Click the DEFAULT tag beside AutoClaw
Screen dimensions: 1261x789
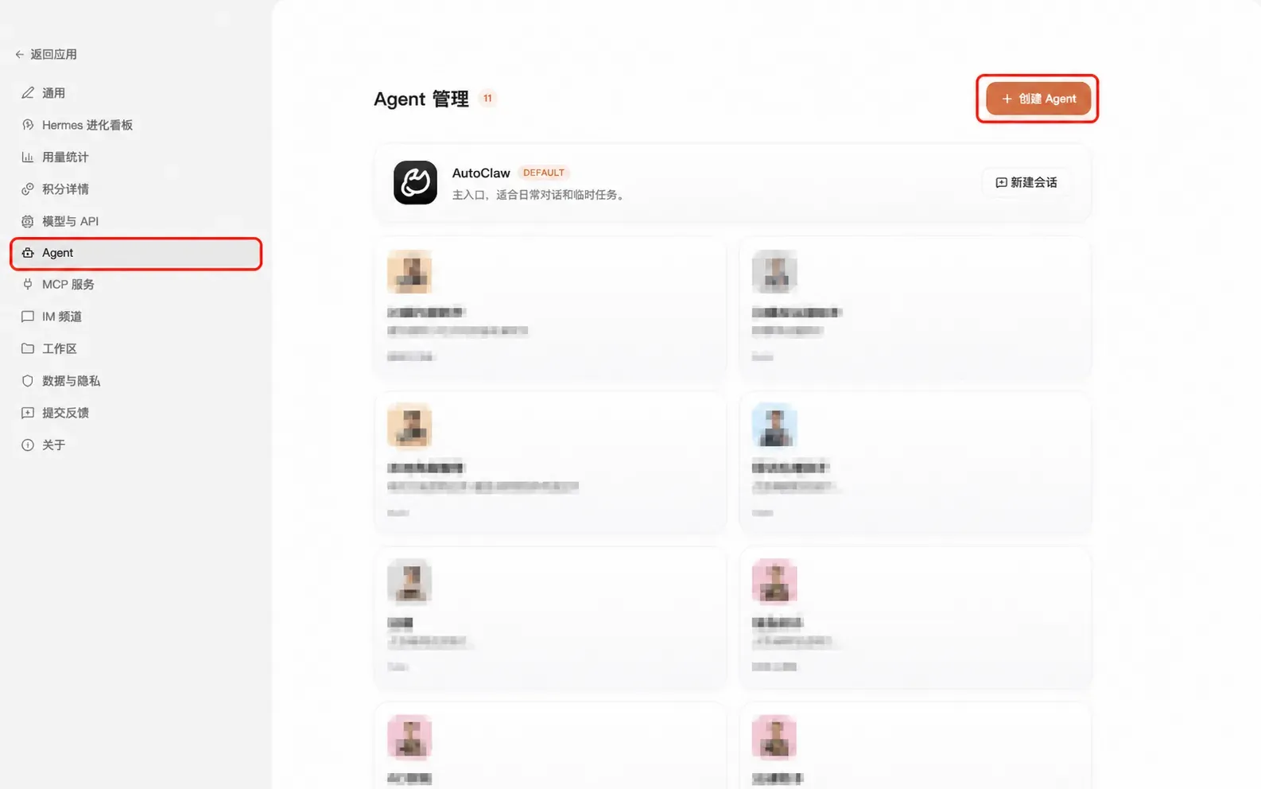click(x=544, y=173)
